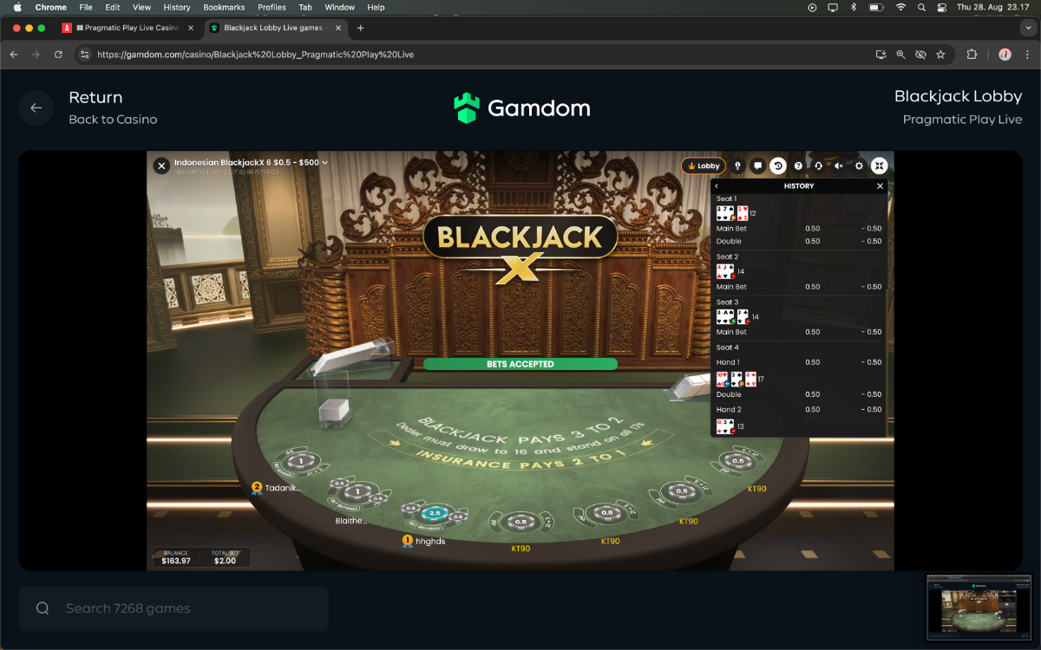Viewport: 1041px width, 650px height.
Task: Open the Back to Casino link
Action: click(113, 120)
